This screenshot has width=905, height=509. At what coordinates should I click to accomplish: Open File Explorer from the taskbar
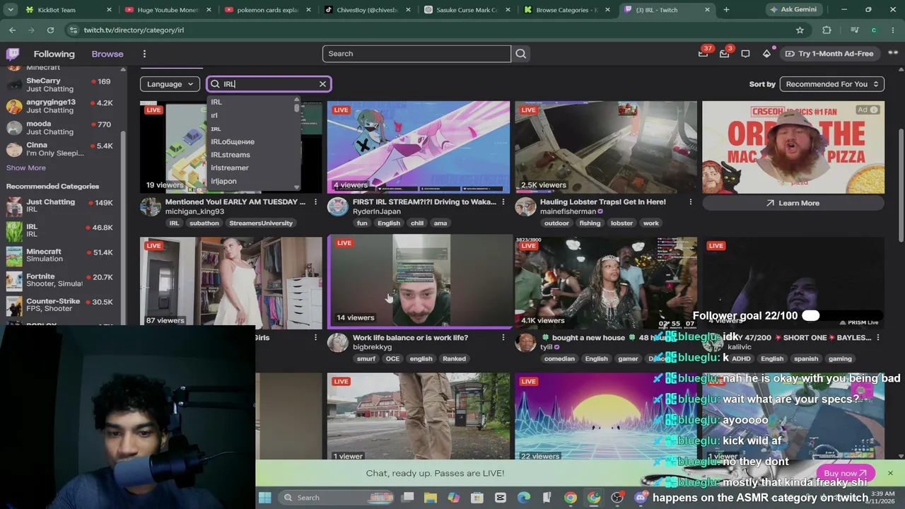(430, 498)
